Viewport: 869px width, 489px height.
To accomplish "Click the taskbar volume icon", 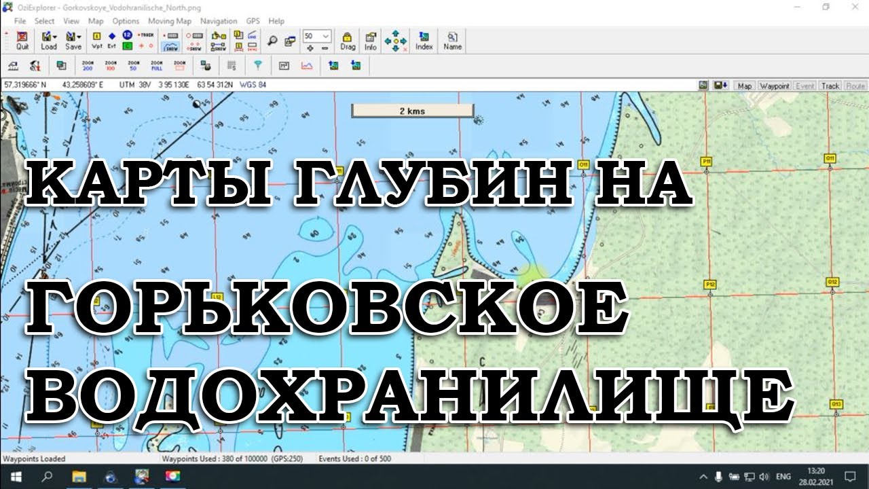I will point(764,476).
